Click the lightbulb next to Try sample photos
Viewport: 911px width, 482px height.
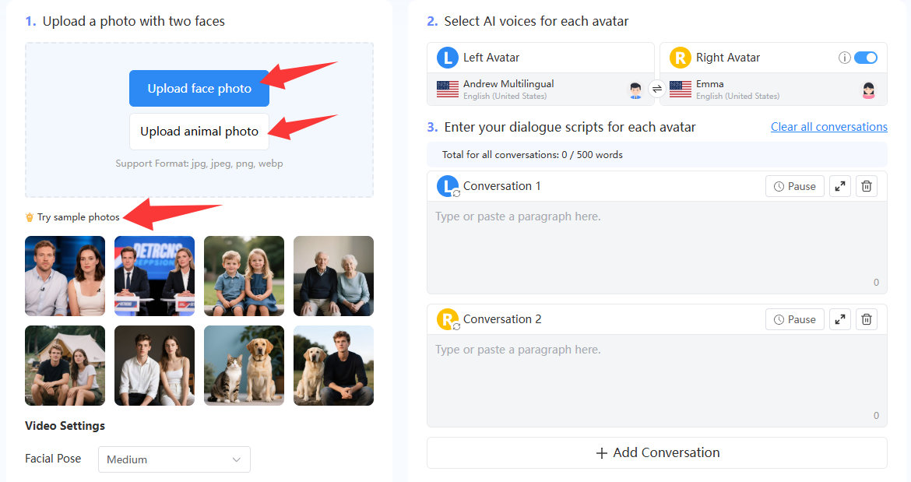click(29, 217)
